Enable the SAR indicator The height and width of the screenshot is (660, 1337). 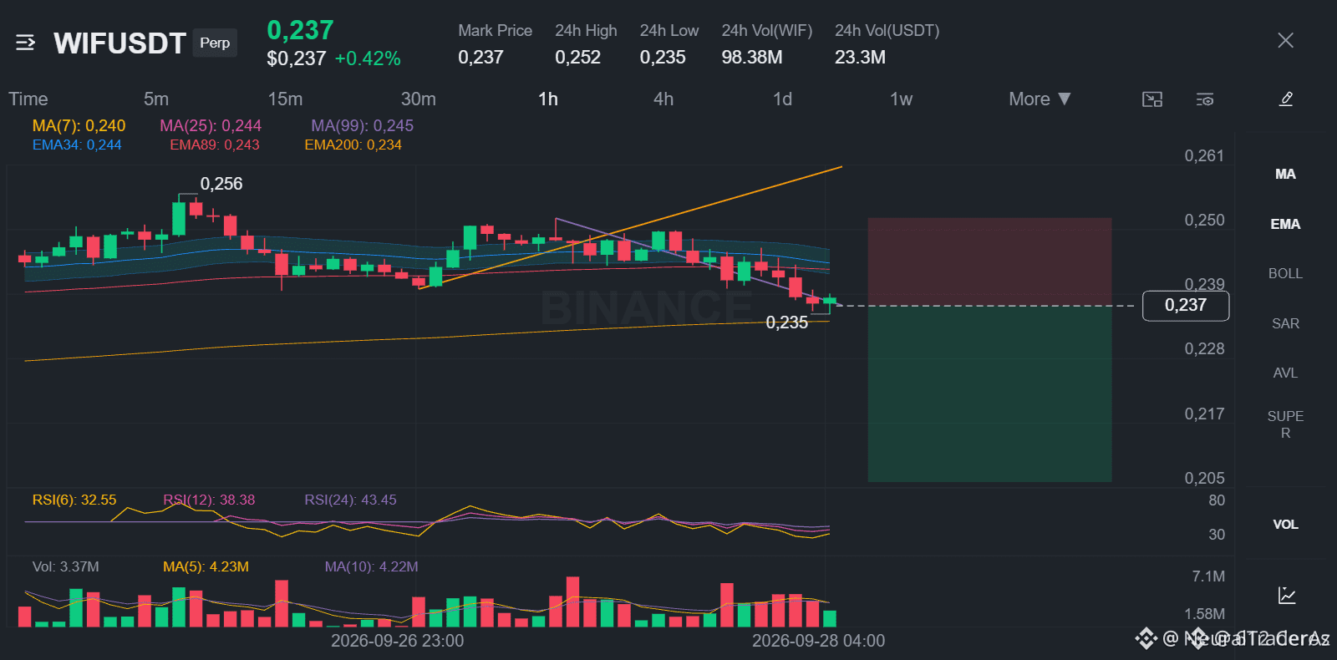pyautogui.click(x=1285, y=323)
